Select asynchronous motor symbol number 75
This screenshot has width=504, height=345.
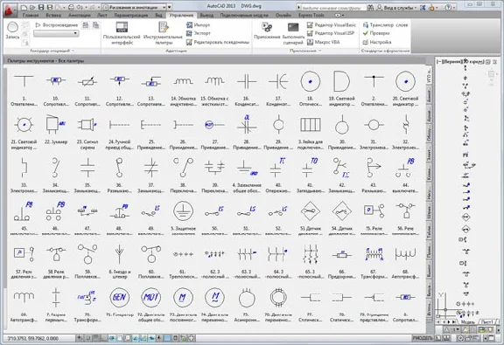(247, 305)
